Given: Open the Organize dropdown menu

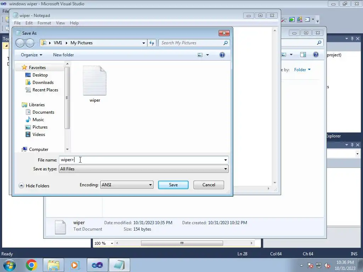Looking at the screenshot, I should [32, 55].
